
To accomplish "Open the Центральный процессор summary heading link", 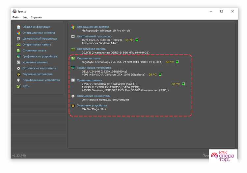I will click(x=94, y=36).
